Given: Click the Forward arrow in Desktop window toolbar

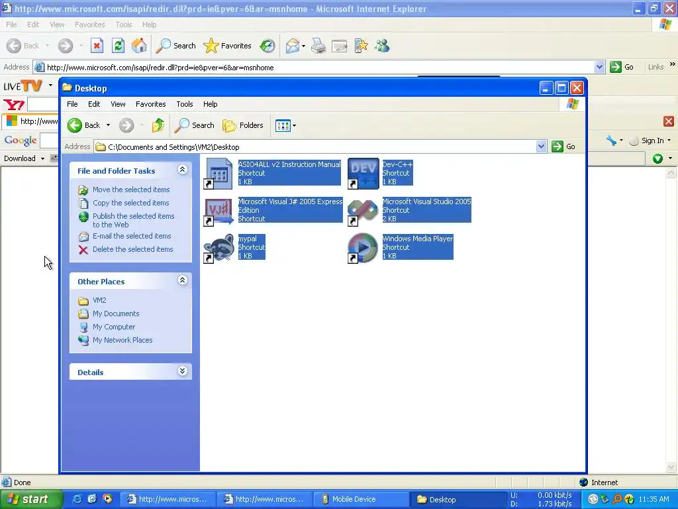Looking at the screenshot, I should (x=126, y=125).
